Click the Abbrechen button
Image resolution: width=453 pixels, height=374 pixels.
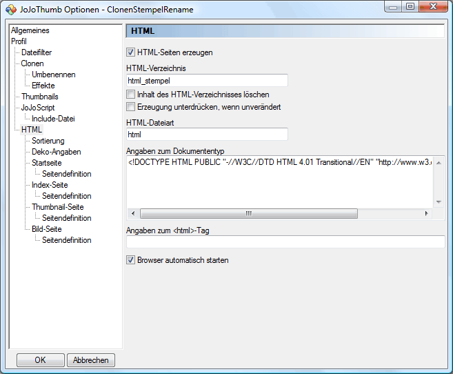pos(91,360)
